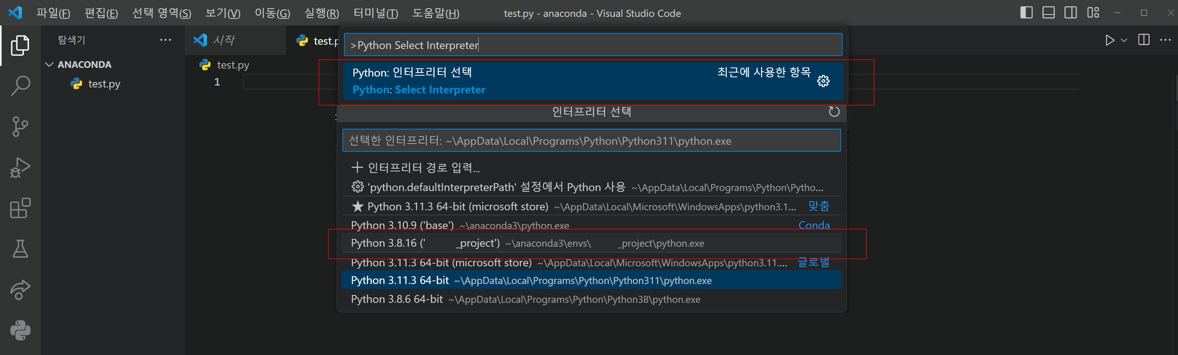Open the Python view in activity bar
This screenshot has width=1178, height=355.
coord(20,330)
